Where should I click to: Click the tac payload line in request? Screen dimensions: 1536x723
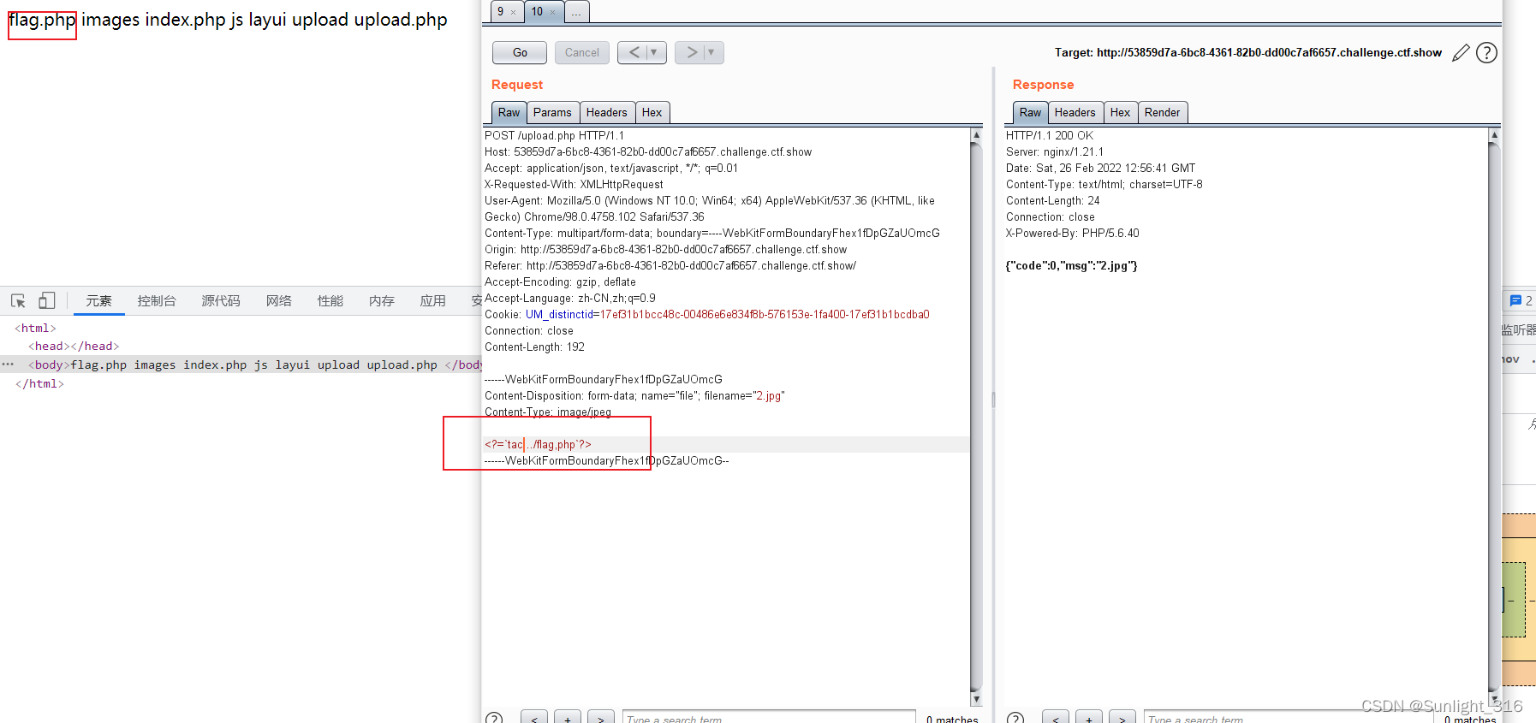(538, 444)
